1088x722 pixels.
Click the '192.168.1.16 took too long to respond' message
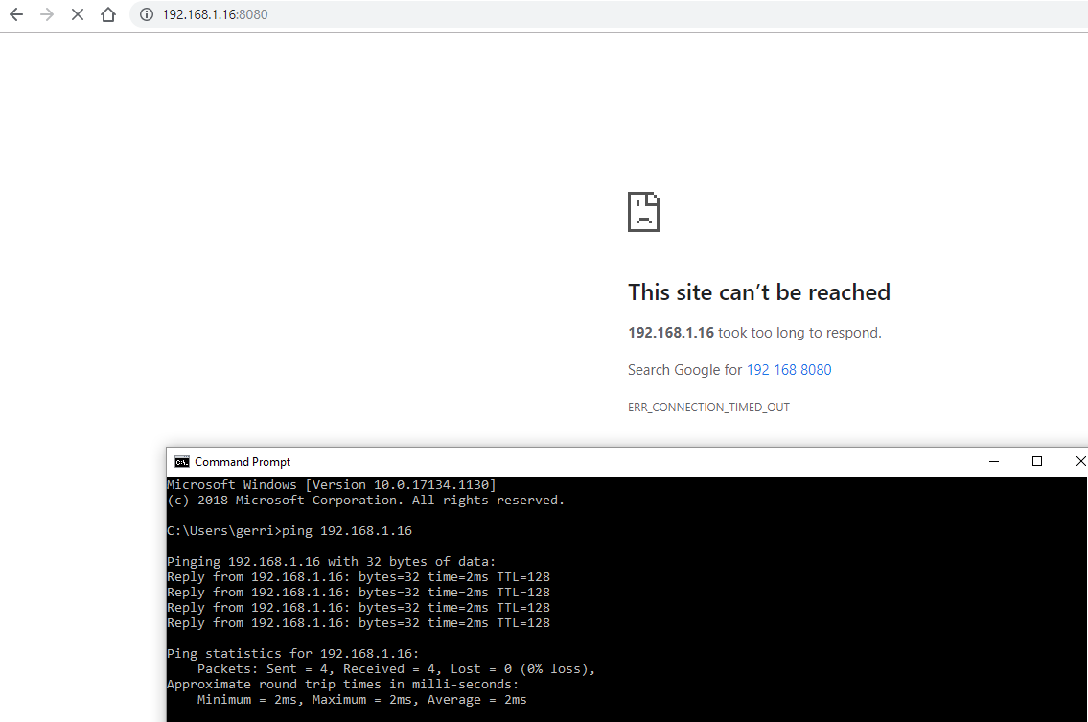click(x=755, y=333)
